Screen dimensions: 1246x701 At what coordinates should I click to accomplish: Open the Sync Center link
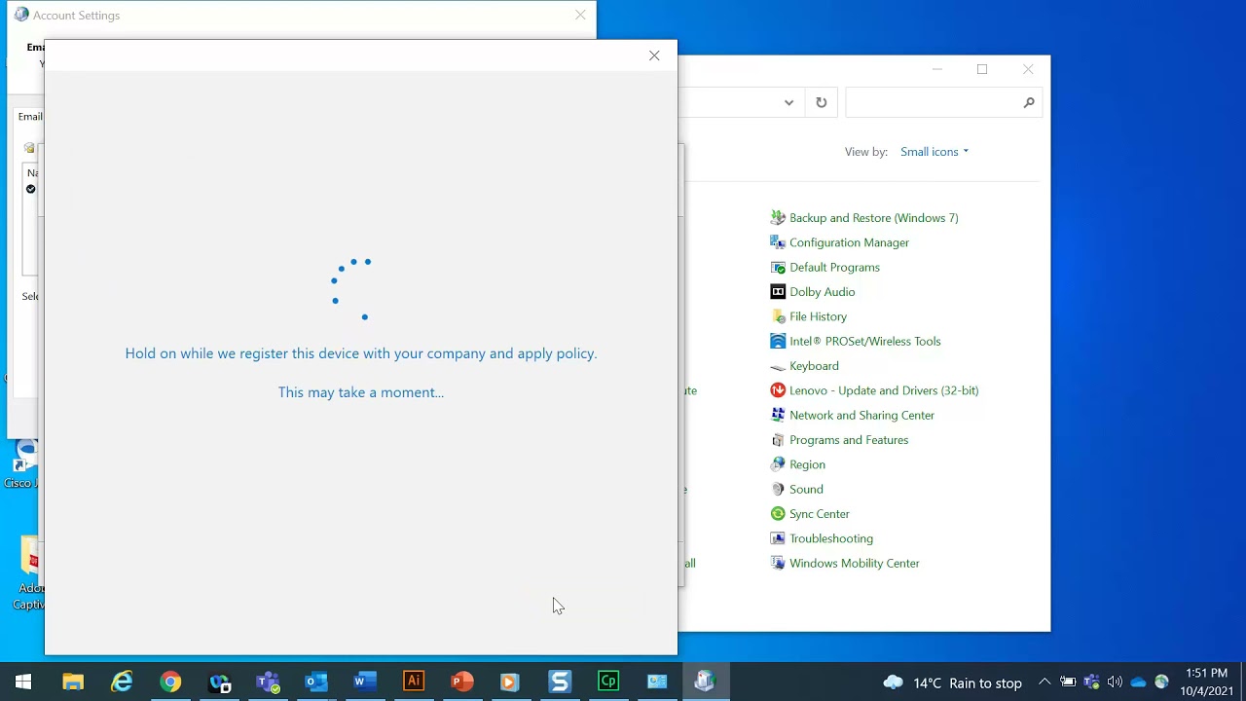click(x=820, y=514)
